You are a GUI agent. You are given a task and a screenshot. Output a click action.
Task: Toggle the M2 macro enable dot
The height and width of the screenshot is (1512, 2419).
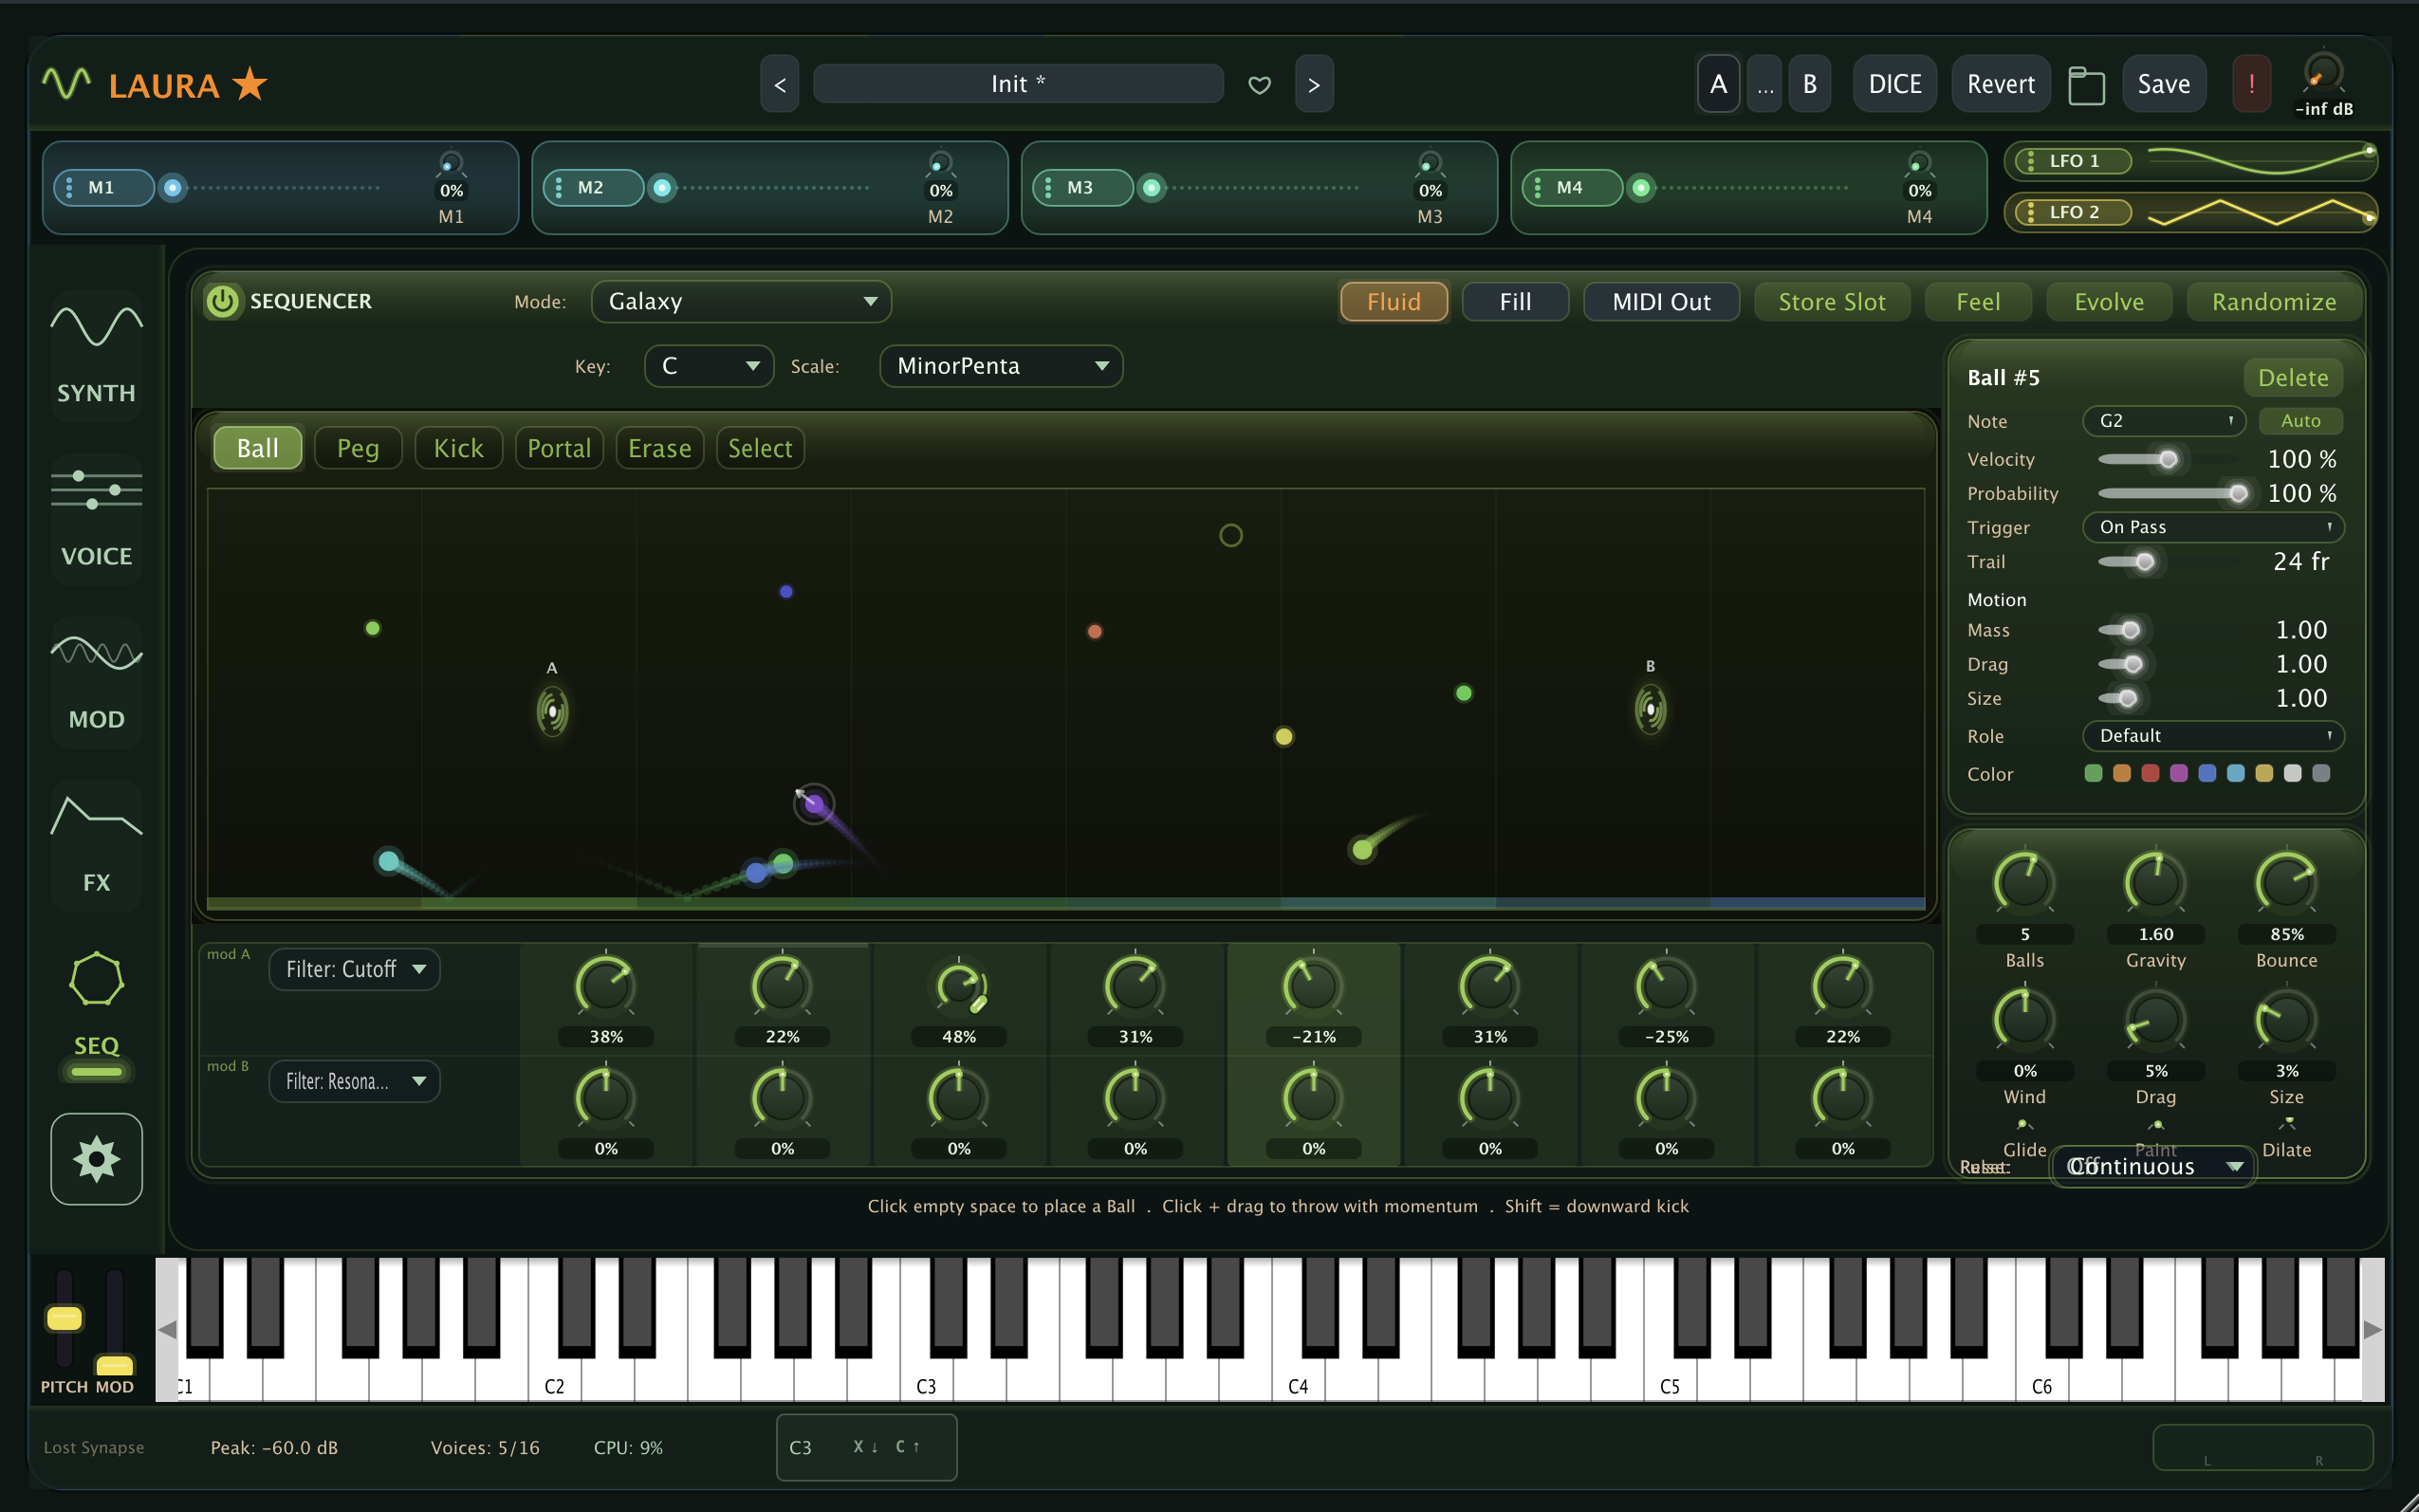tap(662, 188)
